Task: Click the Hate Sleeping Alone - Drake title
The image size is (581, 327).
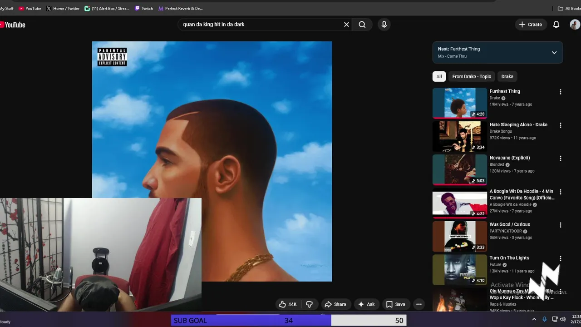Action: pyautogui.click(x=518, y=124)
